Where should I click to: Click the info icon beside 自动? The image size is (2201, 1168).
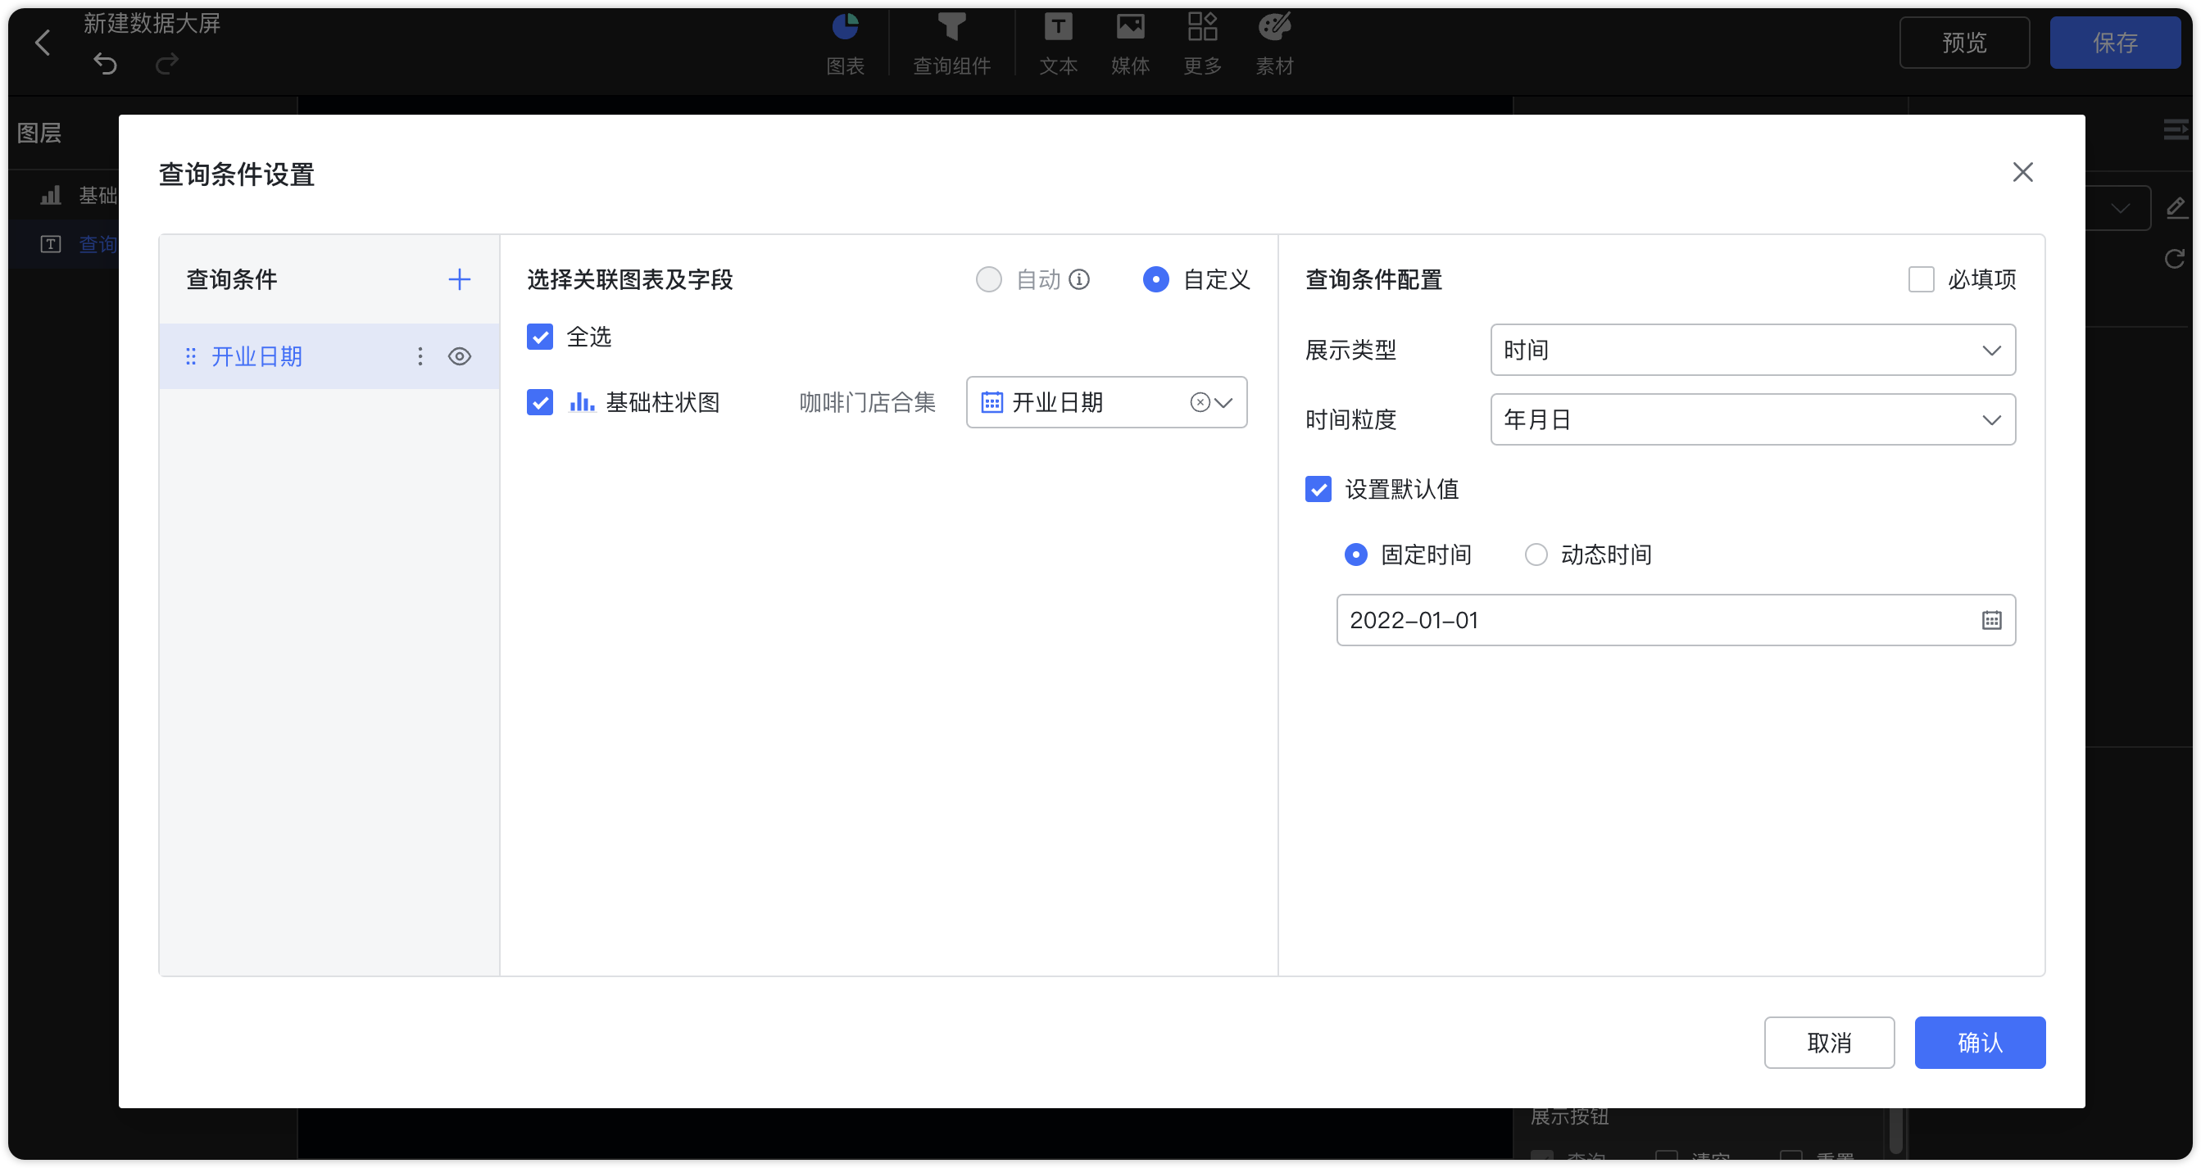(1079, 279)
